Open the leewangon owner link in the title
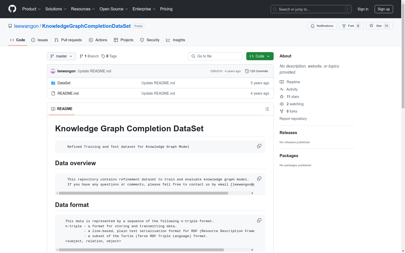The height and width of the screenshot is (253, 405). pyautogui.click(x=26, y=26)
